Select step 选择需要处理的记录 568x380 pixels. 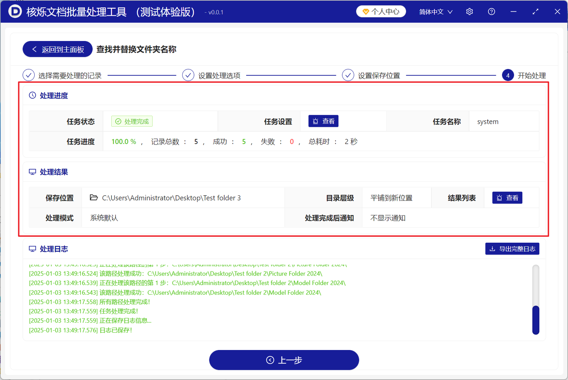click(x=62, y=75)
